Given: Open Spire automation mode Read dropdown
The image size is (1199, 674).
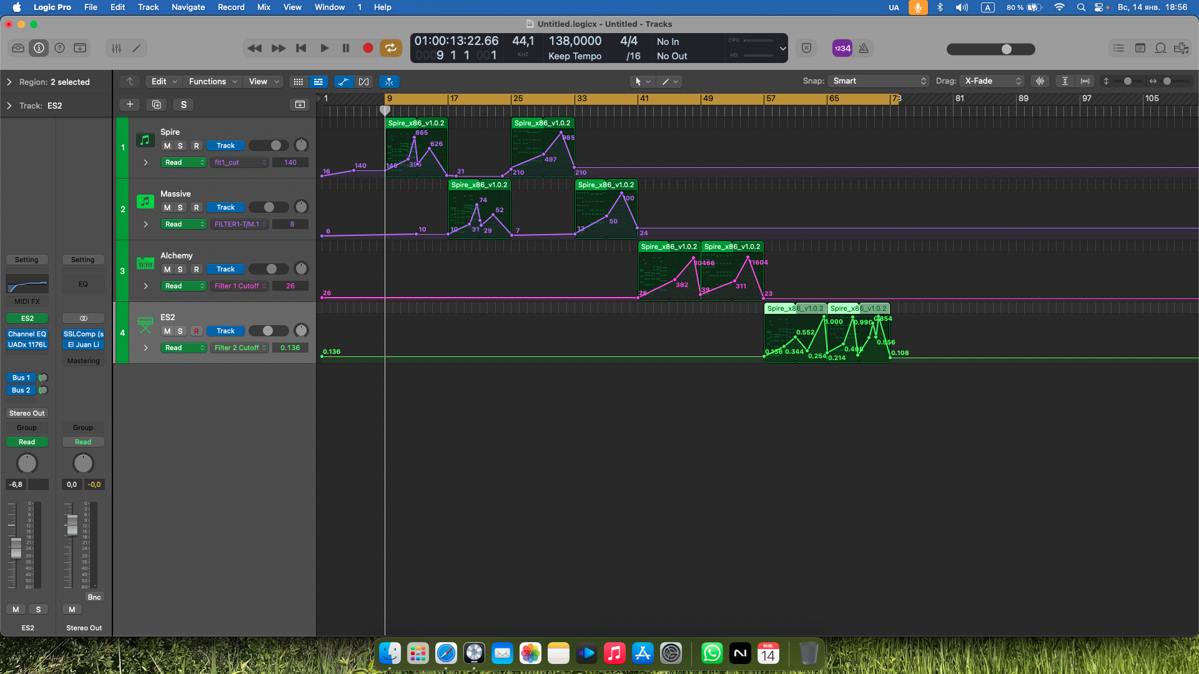Looking at the screenshot, I should pos(184,162).
